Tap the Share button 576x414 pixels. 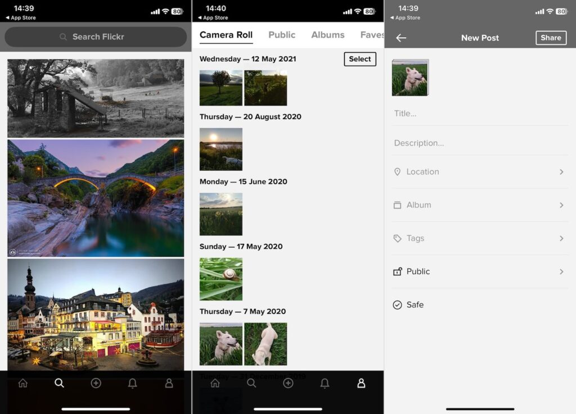click(x=551, y=38)
